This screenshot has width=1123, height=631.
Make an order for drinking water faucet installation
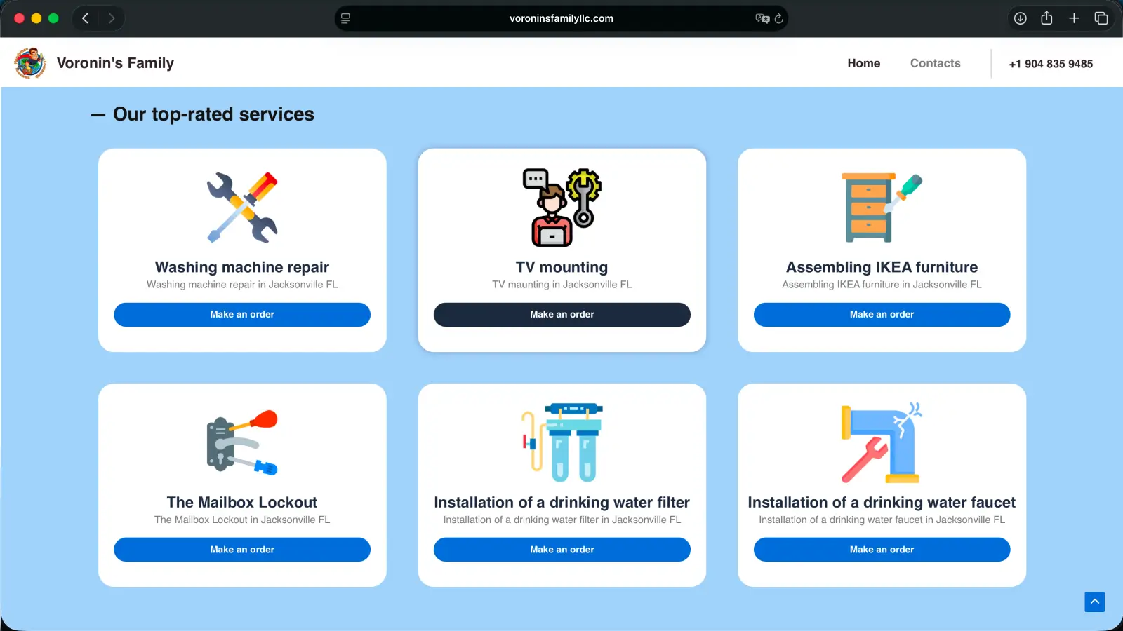click(882, 550)
